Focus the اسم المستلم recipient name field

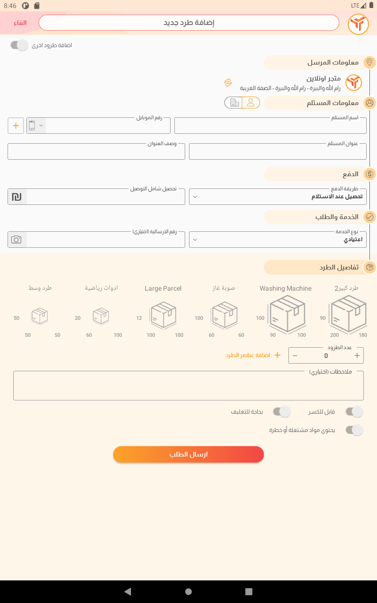pyautogui.click(x=270, y=126)
